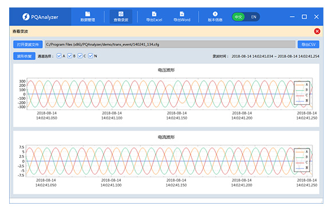Screen dimensions: 332x218
Task: Select the view waveform recording toolbar icon
Action: click(x=121, y=14)
